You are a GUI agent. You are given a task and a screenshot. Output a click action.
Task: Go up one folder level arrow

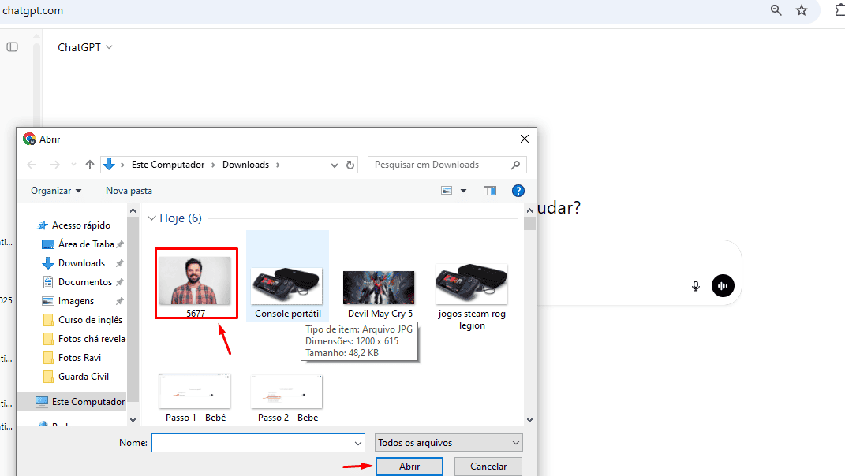(90, 165)
